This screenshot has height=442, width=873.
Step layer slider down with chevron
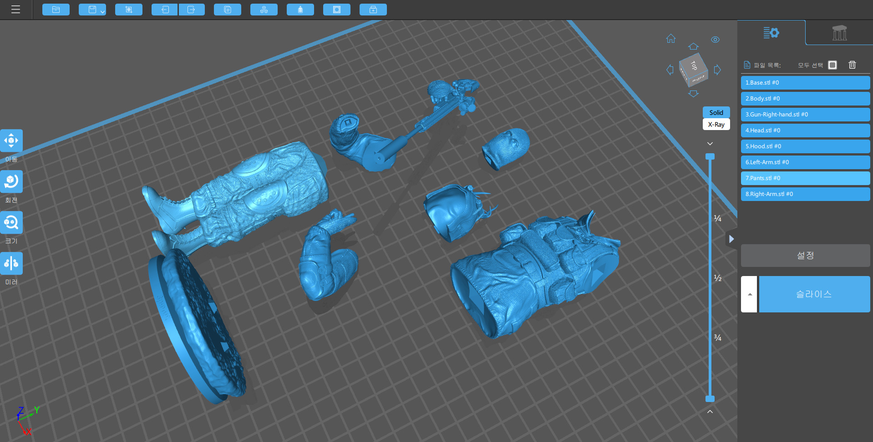(x=710, y=144)
